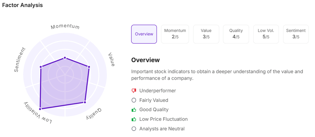This screenshot has width=315, height=137.
Task: Click the red thumbs-down Underperformer icon
Action: [134, 91]
